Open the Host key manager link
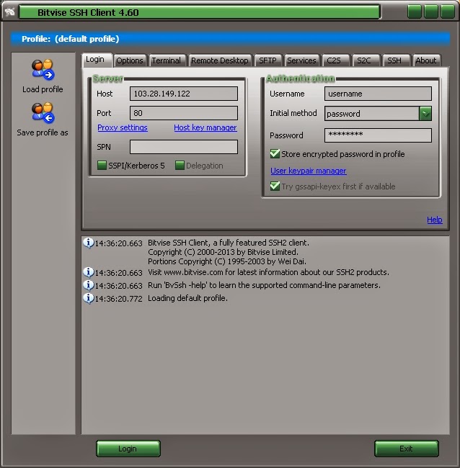The width and height of the screenshot is (460, 468). coord(205,127)
